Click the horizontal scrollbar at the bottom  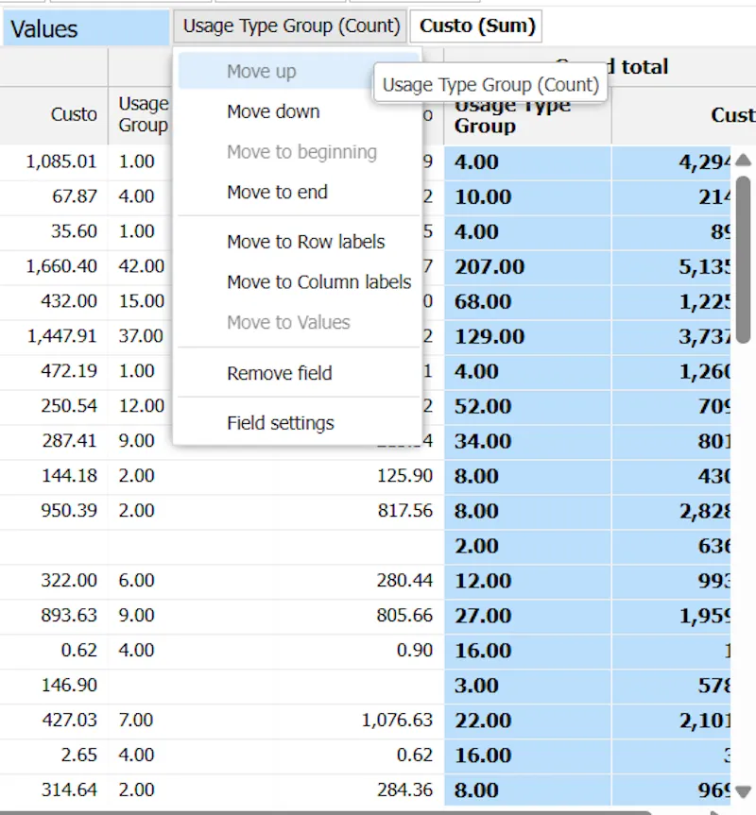325,812
